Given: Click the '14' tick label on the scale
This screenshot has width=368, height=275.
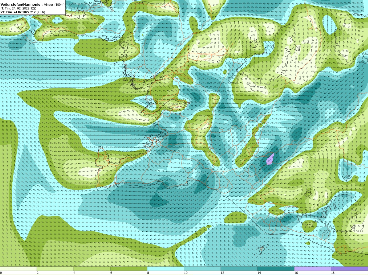Looking at the screenshot, I should [259, 273].
